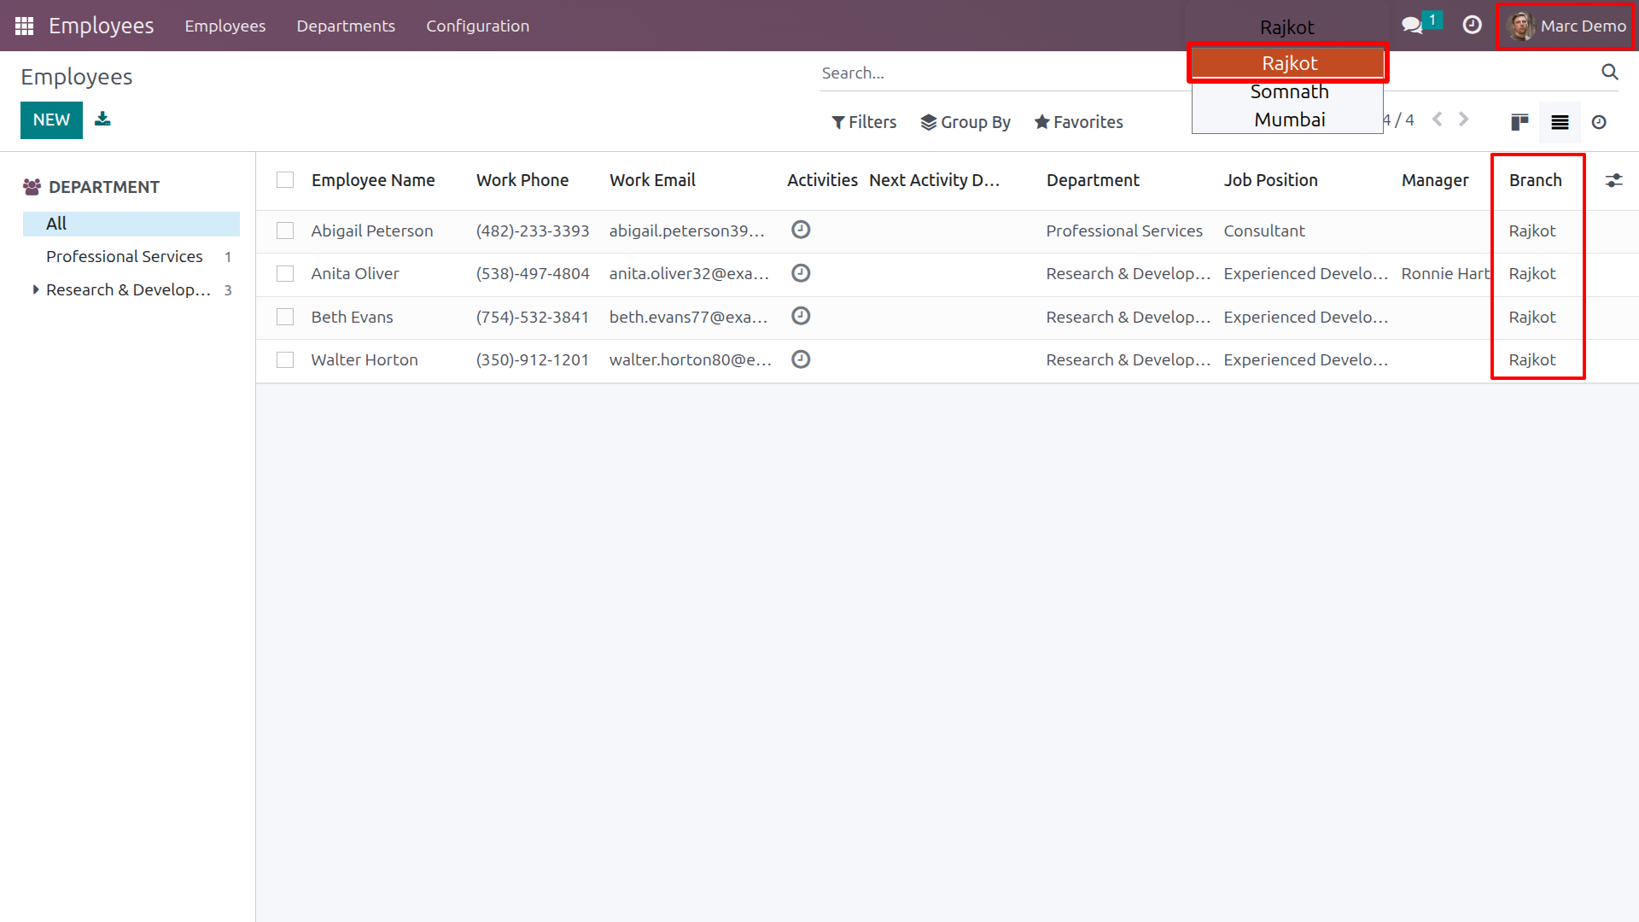Click Marc Demo's avatar in the navbar

[1520, 26]
